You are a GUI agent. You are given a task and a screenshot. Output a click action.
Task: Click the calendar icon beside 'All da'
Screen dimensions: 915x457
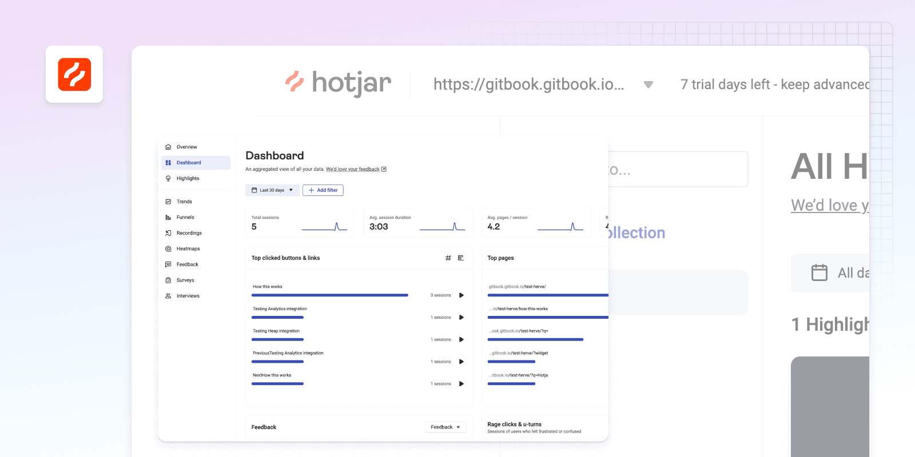click(x=819, y=272)
